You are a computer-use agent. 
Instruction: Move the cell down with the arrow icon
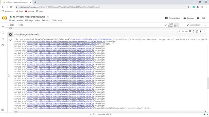click(183, 32)
